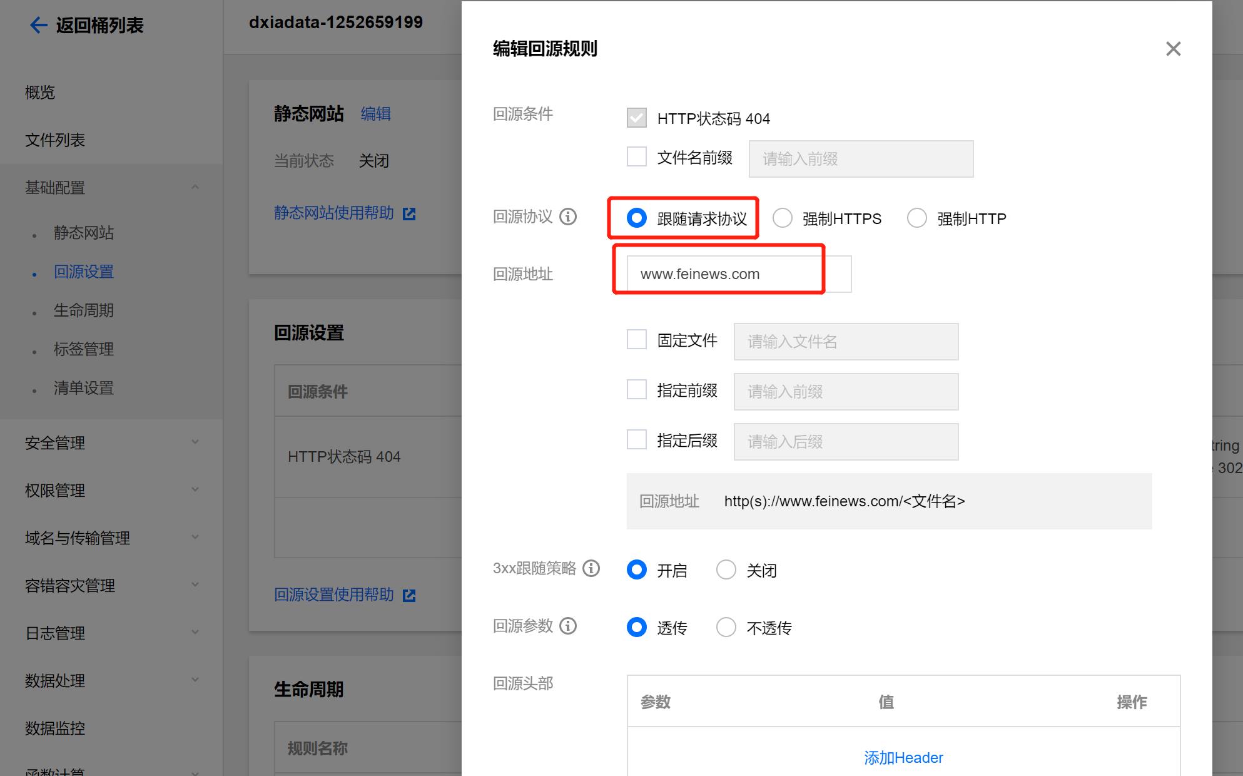1243x776 pixels.
Task: Expand the 权限管理 sidebar section
Action: tap(195, 489)
